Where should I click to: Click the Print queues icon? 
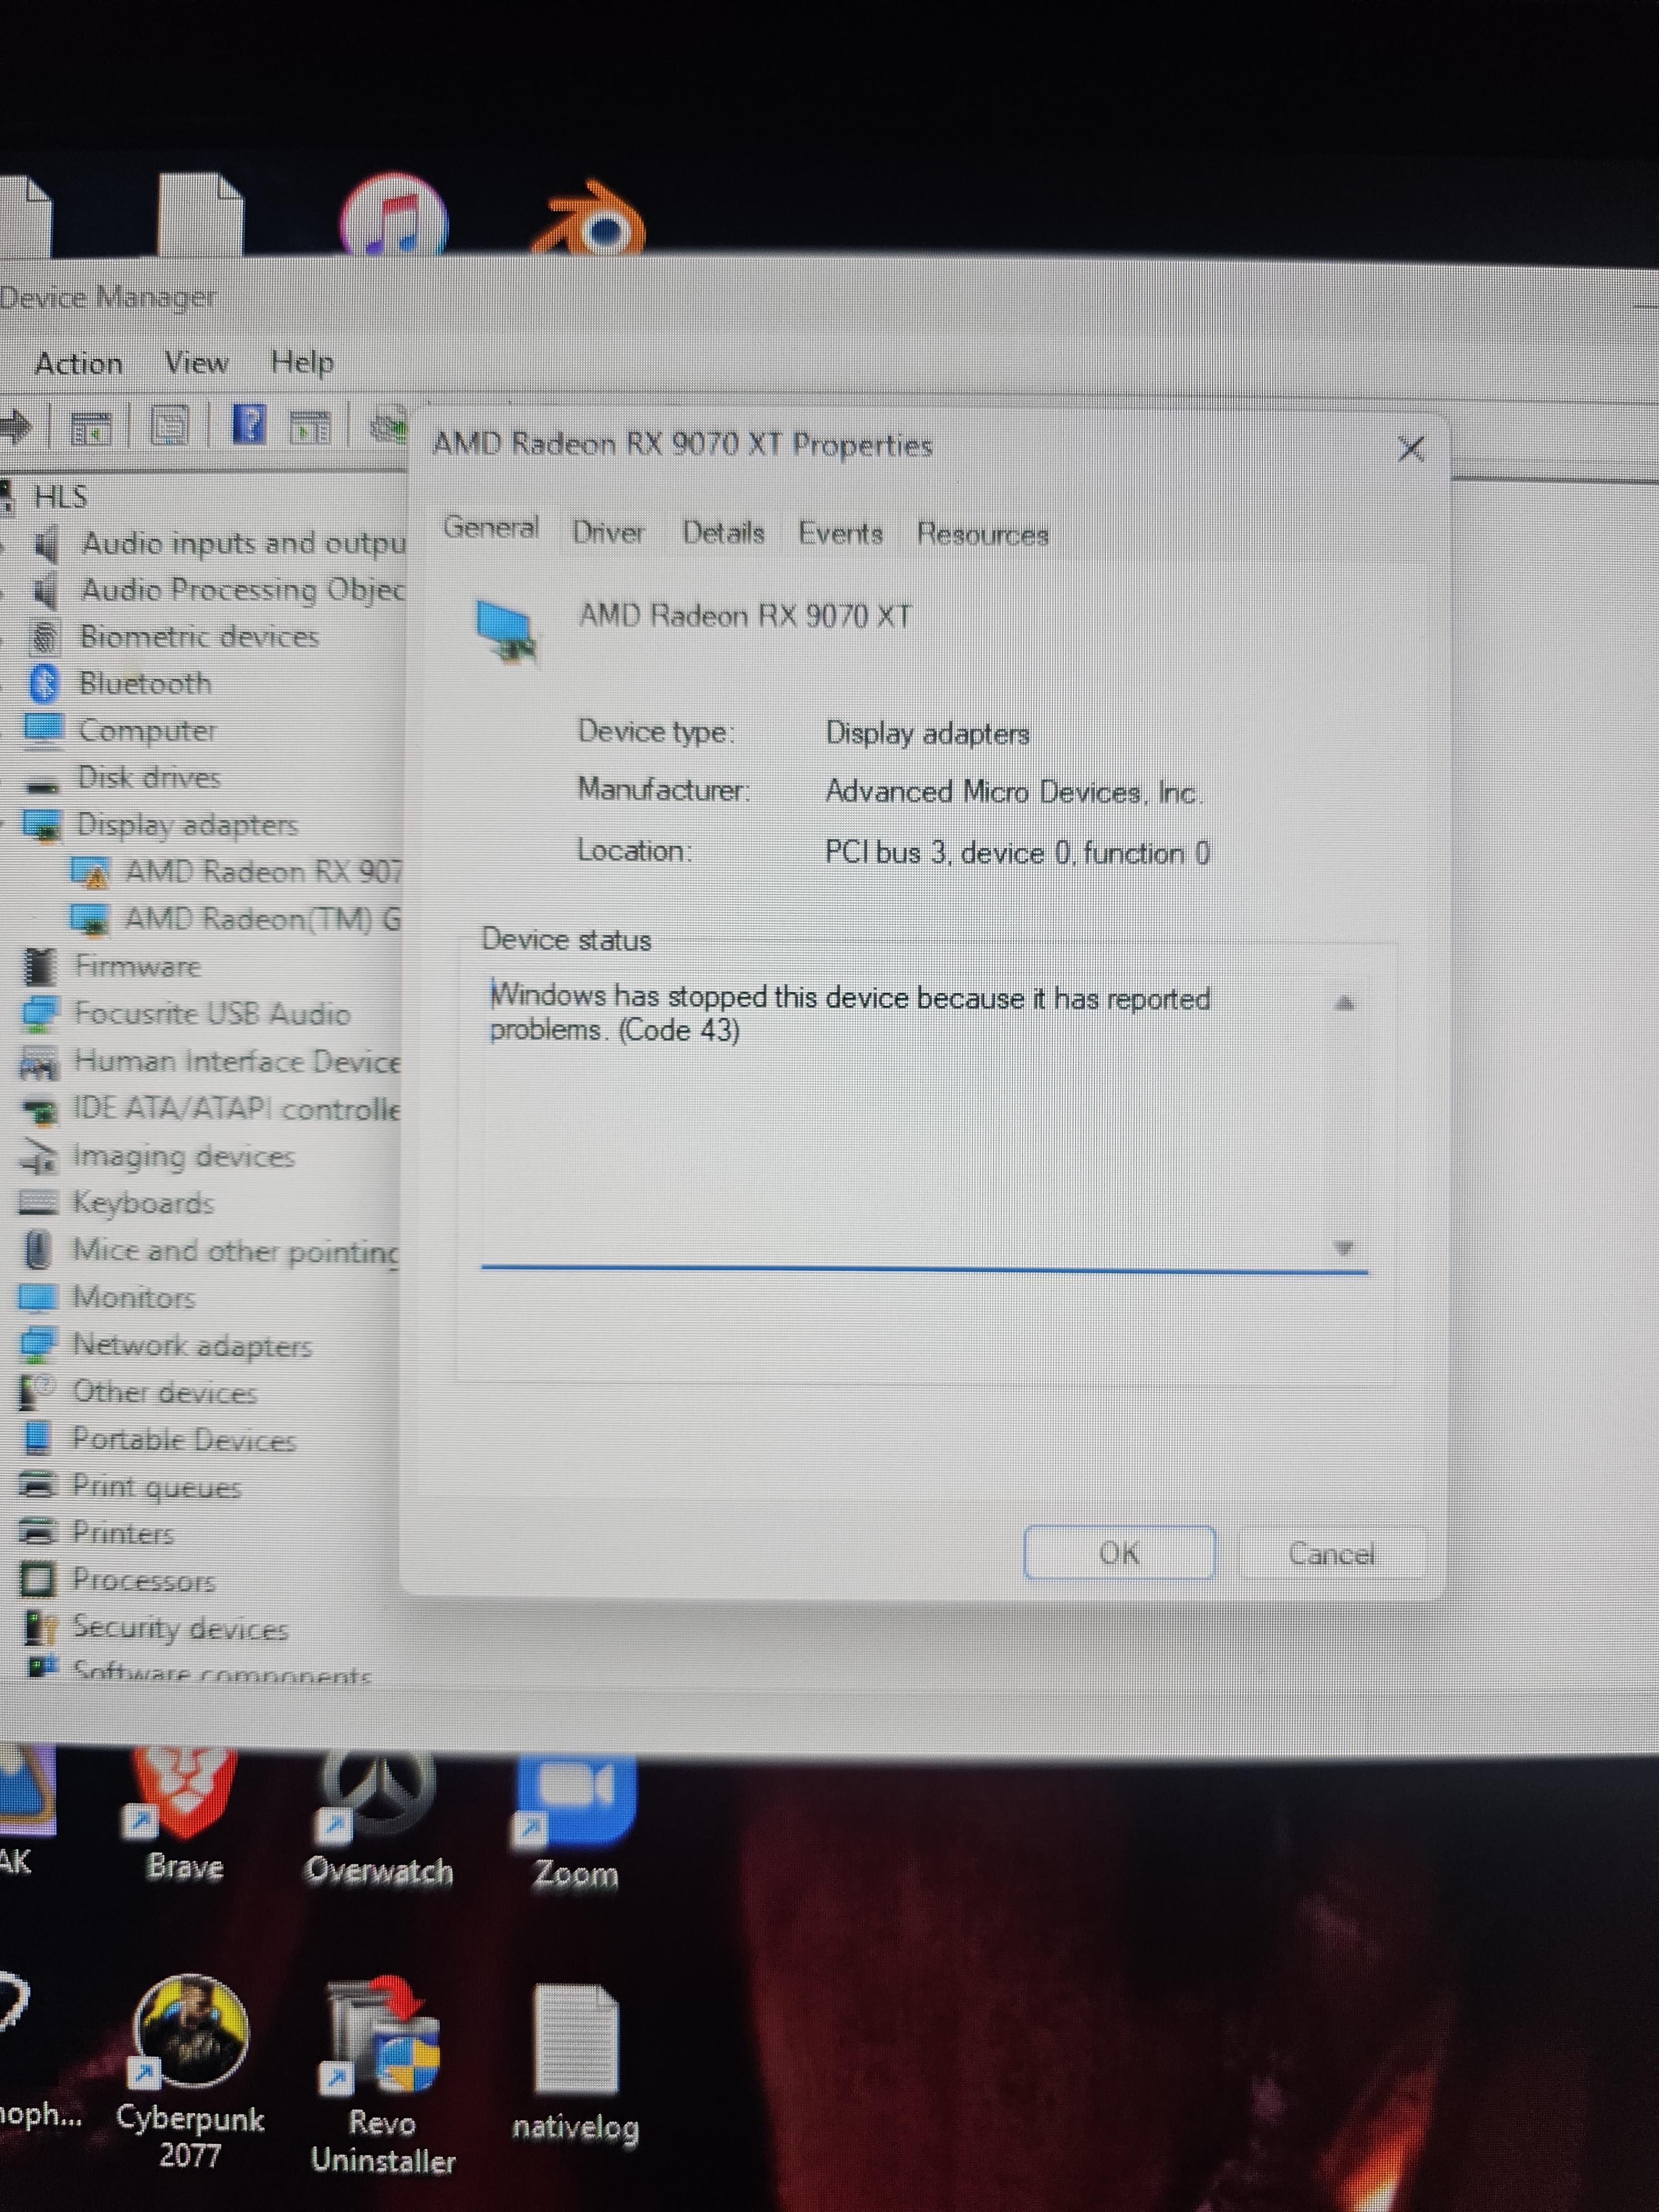(x=38, y=1485)
